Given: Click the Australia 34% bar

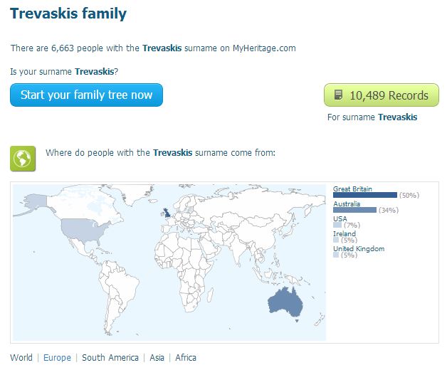Looking at the screenshot, I should [x=354, y=210].
